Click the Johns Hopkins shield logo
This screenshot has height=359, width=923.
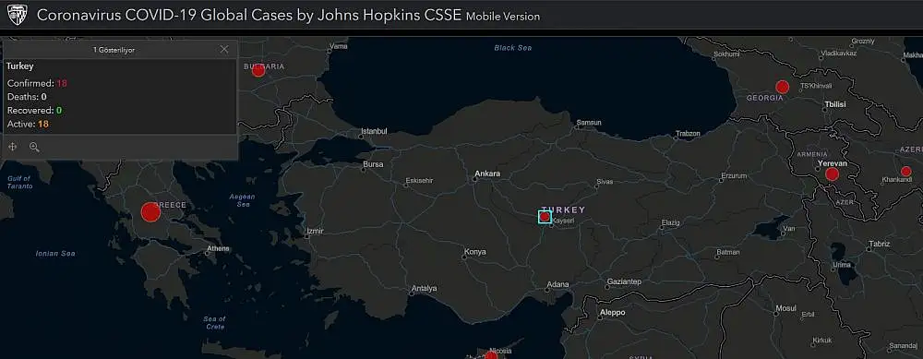click(17, 15)
